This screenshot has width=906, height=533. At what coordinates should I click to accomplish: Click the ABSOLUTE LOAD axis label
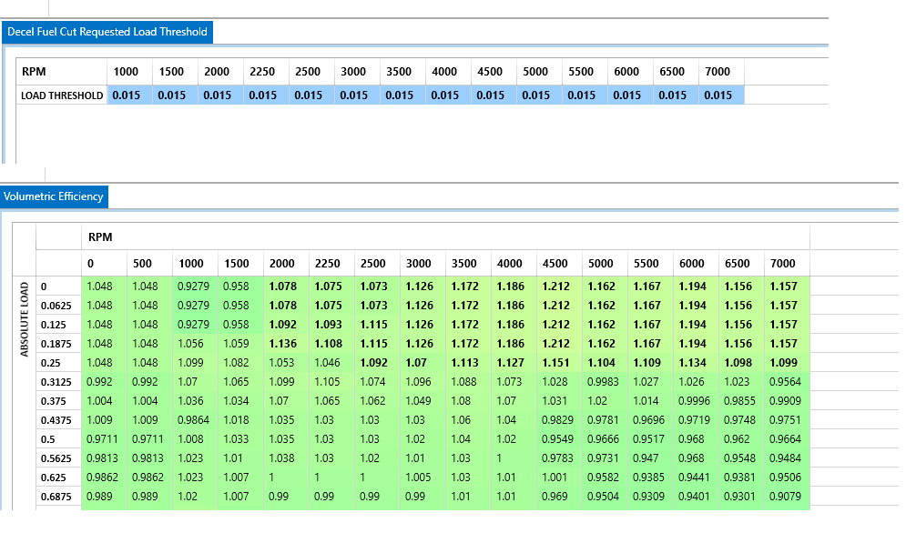(25, 319)
